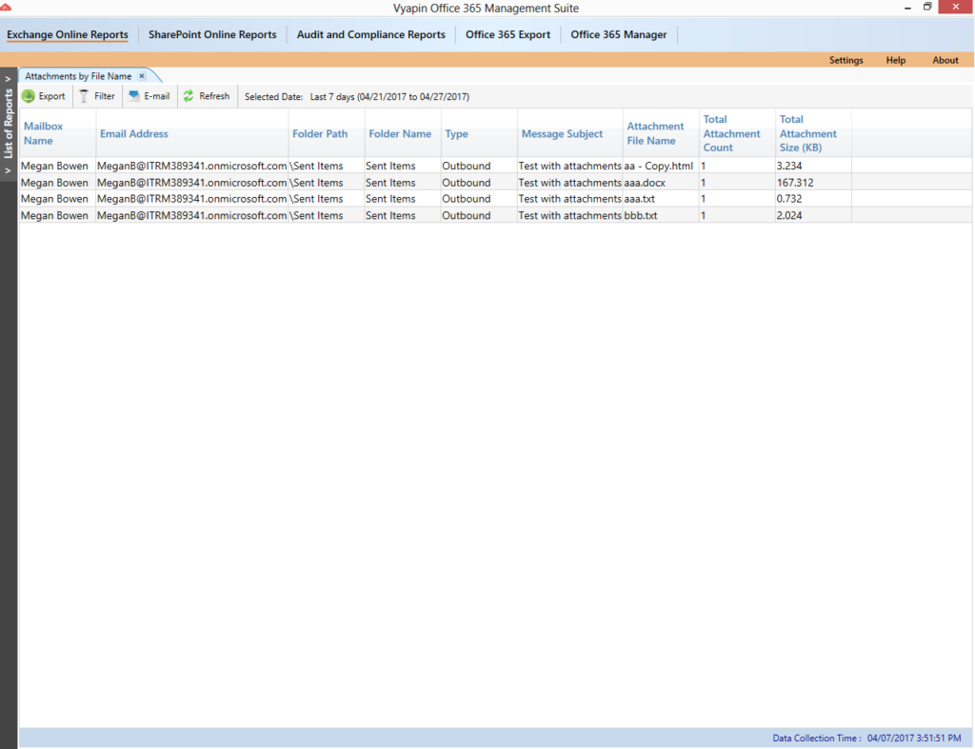The height and width of the screenshot is (749, 975).
Task: Switch to SharePoint Online Reports
Action: click(x=212, y=35)
